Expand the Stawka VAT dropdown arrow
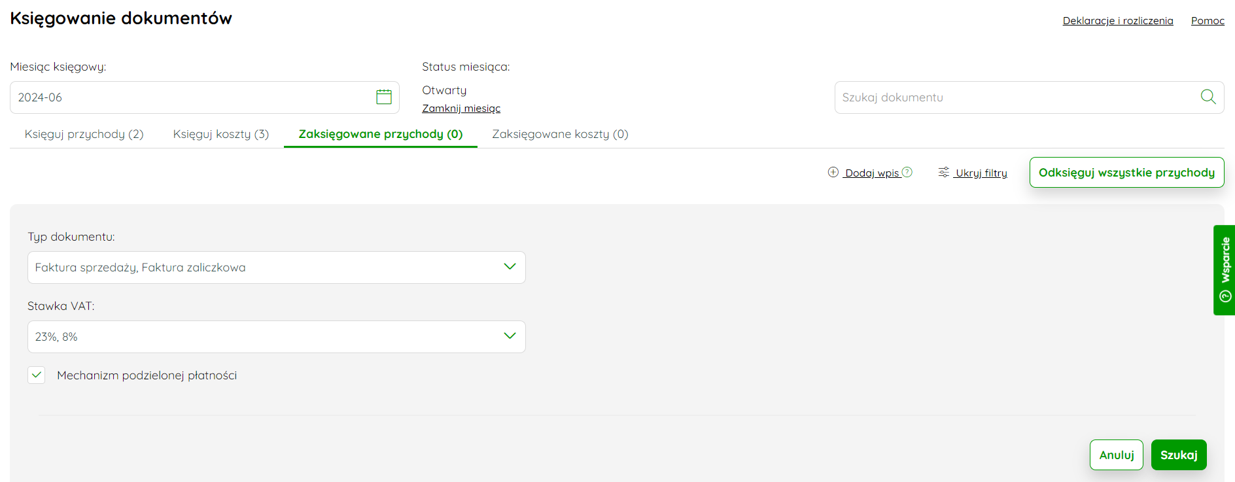The image size is (1235, 482). point(510,336)
